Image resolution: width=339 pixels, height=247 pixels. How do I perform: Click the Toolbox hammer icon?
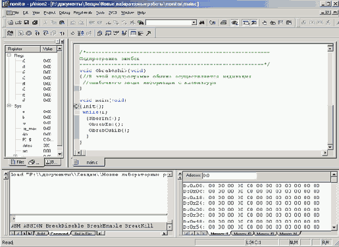149,33
